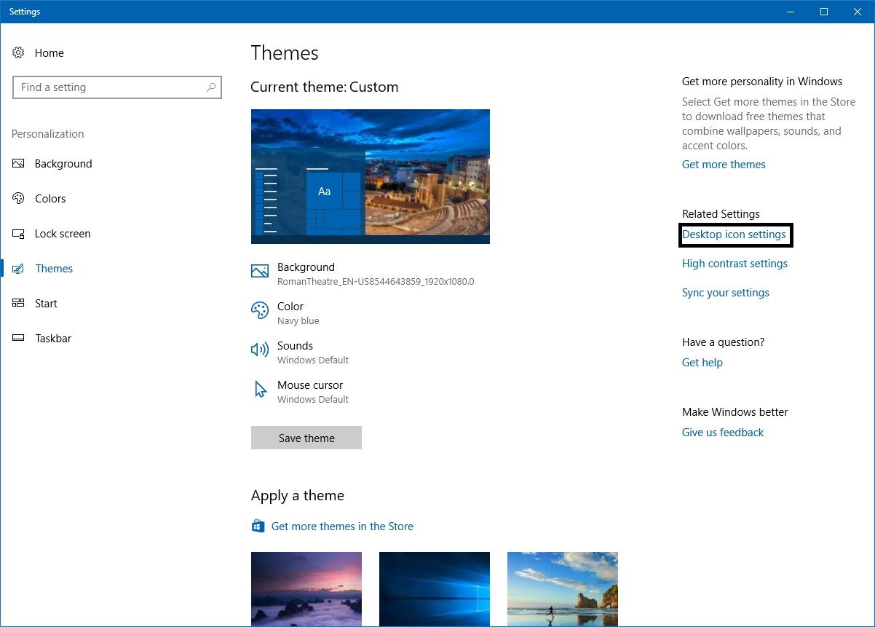Screen dimensions: 875x627
Task: Click the Save theme button
Action: 306,438
